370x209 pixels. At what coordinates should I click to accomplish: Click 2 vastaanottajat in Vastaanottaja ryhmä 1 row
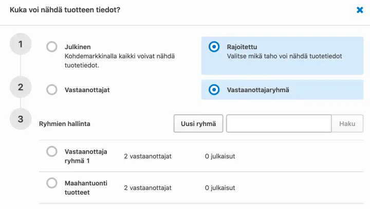147,156
